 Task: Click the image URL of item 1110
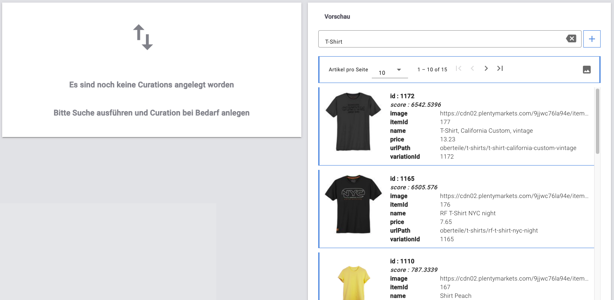pos(514,278)
